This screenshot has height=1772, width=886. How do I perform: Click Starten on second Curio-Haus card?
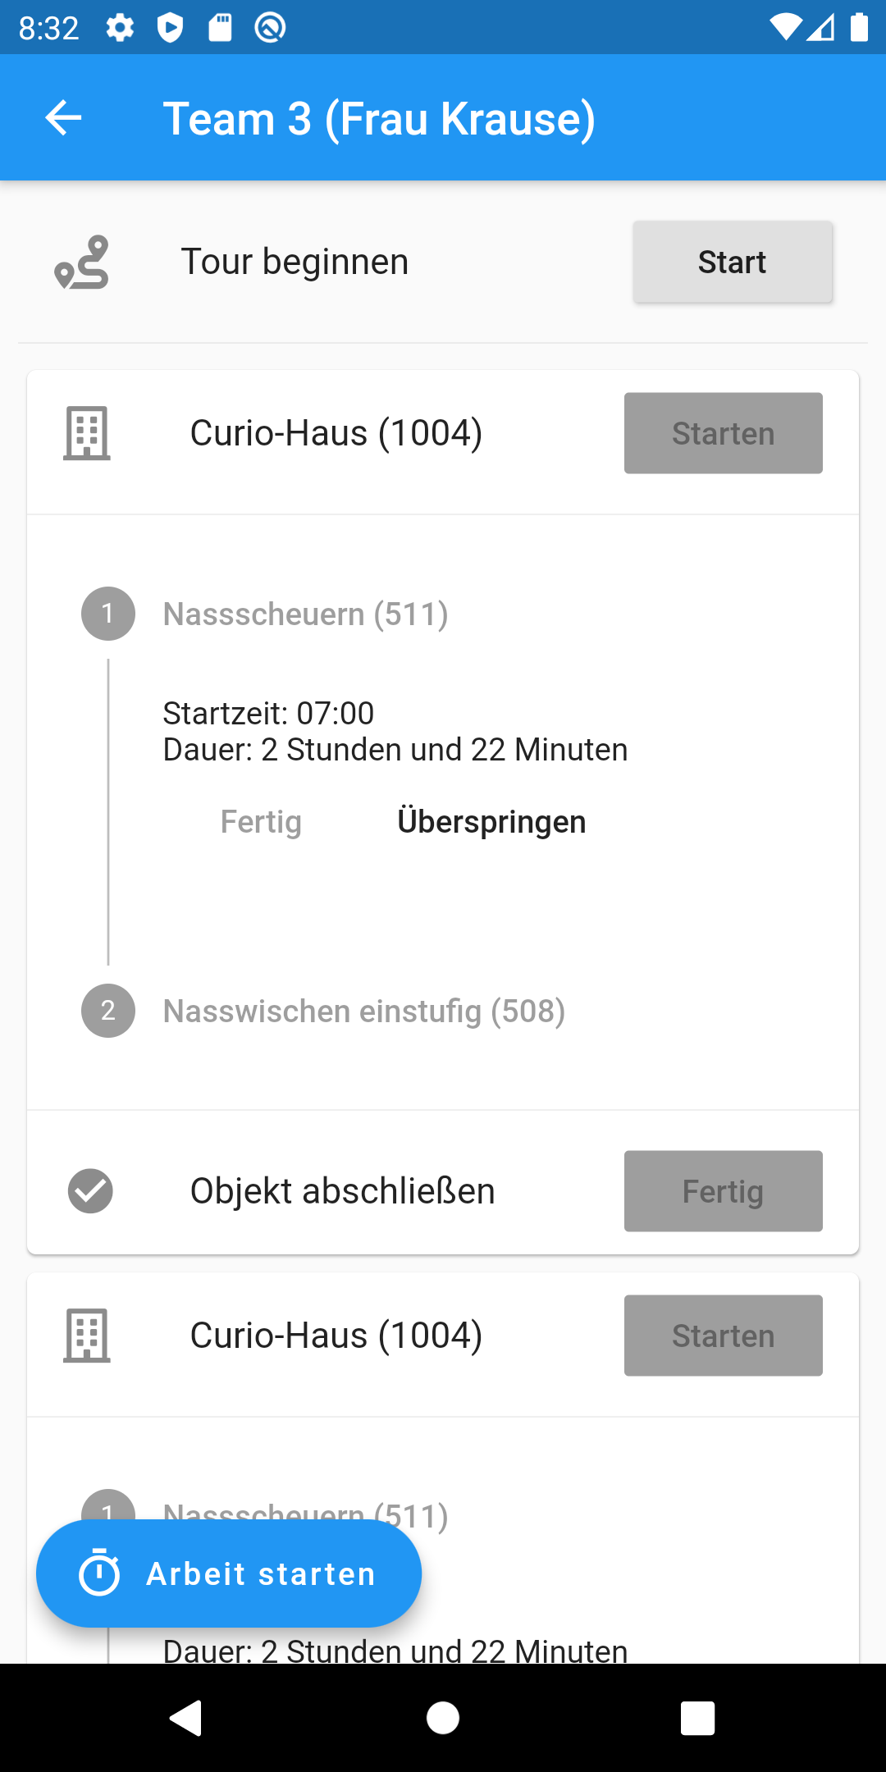[x=724, y=1336]
